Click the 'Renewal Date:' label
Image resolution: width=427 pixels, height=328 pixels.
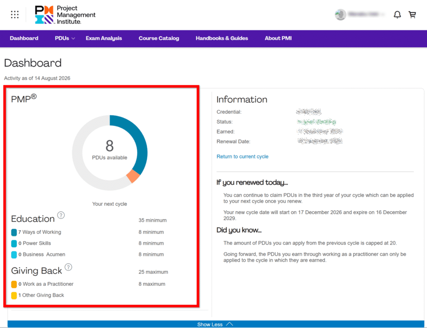[234, 142]
